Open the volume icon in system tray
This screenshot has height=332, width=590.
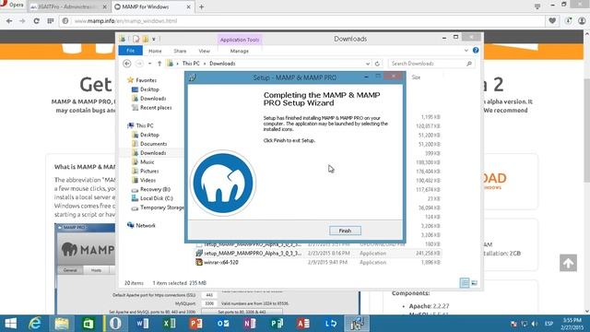point(534,324)
